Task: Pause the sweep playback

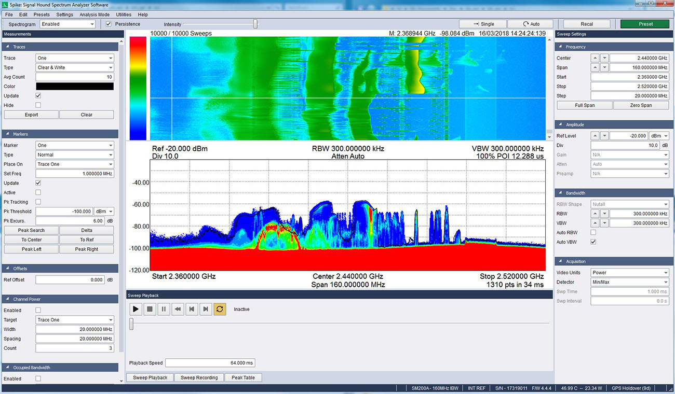Action: (x=163, y=308)
